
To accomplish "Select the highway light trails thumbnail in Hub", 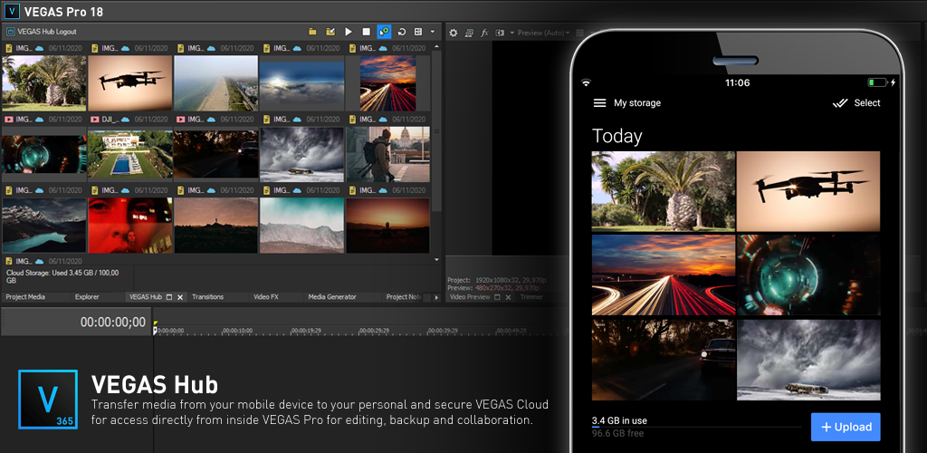I will (x=387, y=83).
